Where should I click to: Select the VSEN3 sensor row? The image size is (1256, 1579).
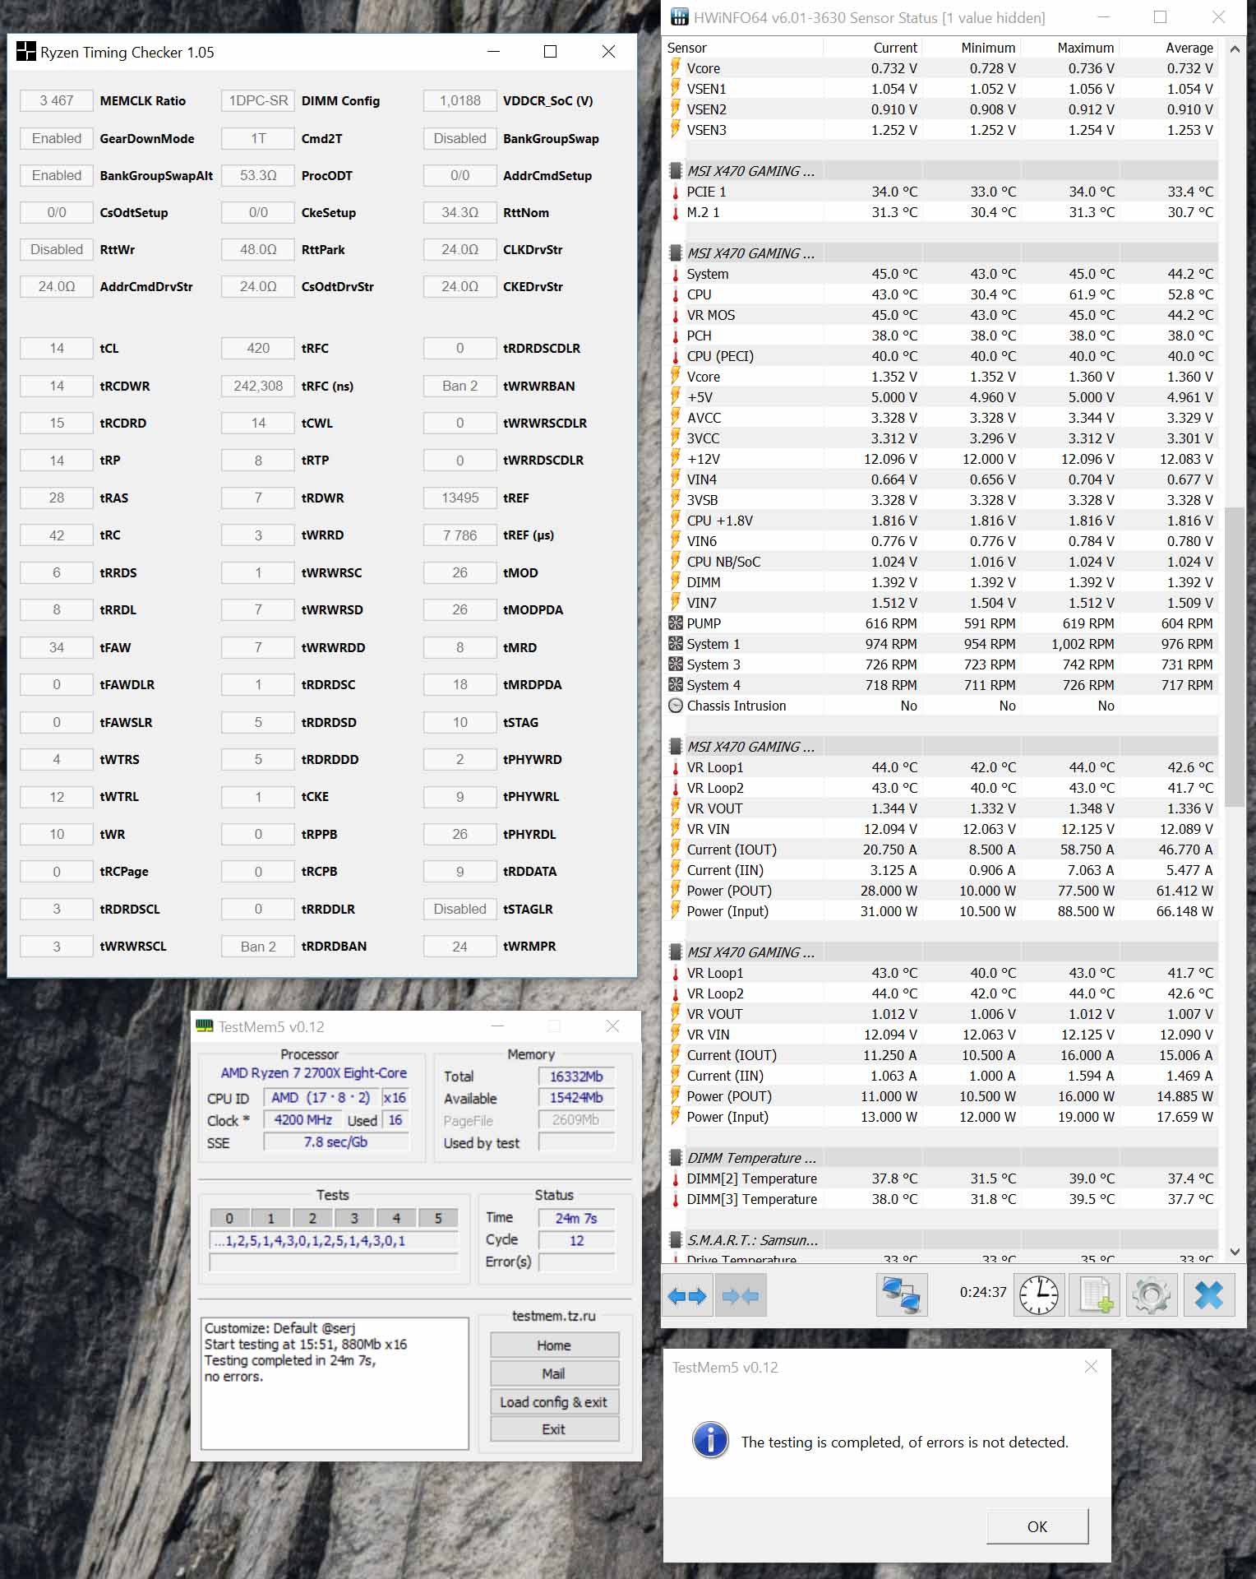point(942,130)
